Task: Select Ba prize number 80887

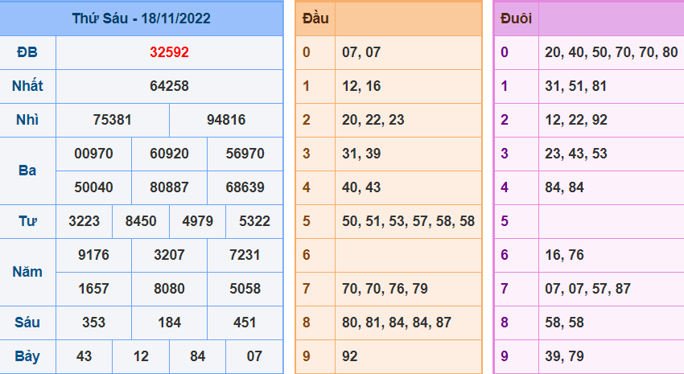Action: [169, 187]
